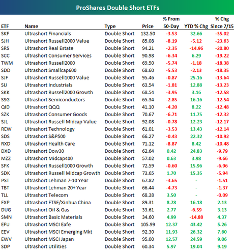This screenshot has width=234, height=250.
Task: Click the value 12.57
Action: click(x=171, y=239)
